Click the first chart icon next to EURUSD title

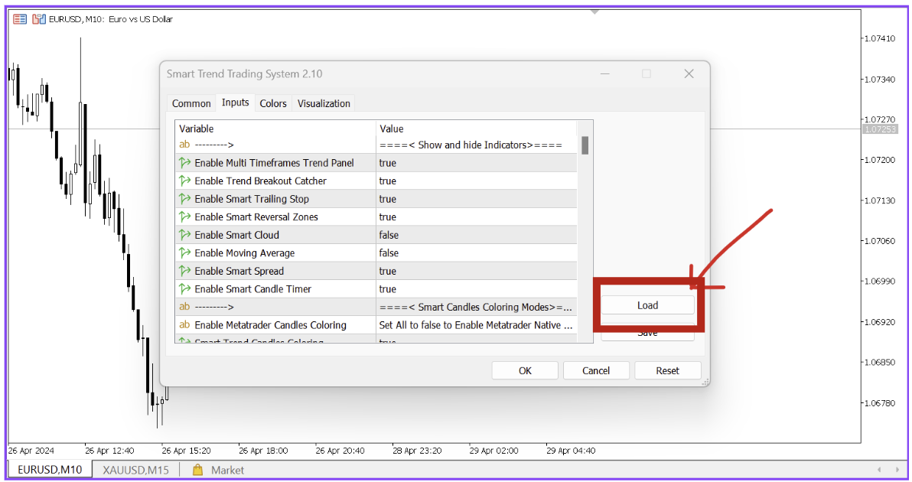click(x=20, y=19)
